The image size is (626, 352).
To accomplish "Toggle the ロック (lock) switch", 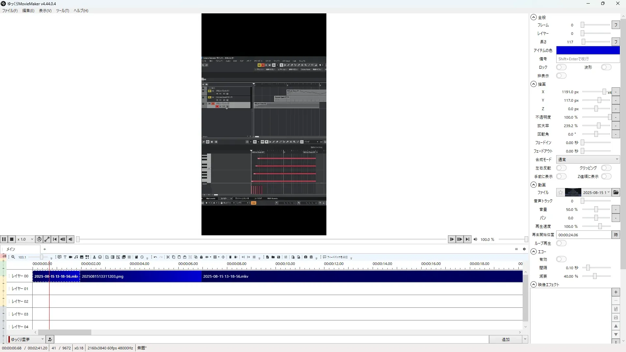I will tap(561, 67).
